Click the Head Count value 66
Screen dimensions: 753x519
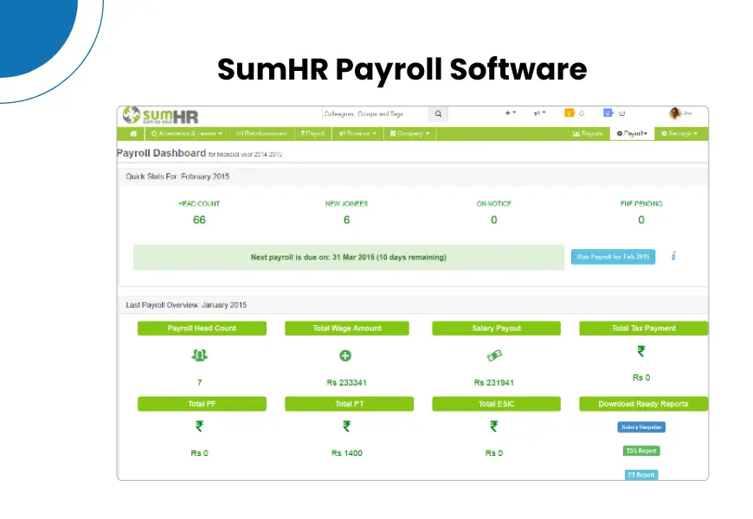coord(199,220)
